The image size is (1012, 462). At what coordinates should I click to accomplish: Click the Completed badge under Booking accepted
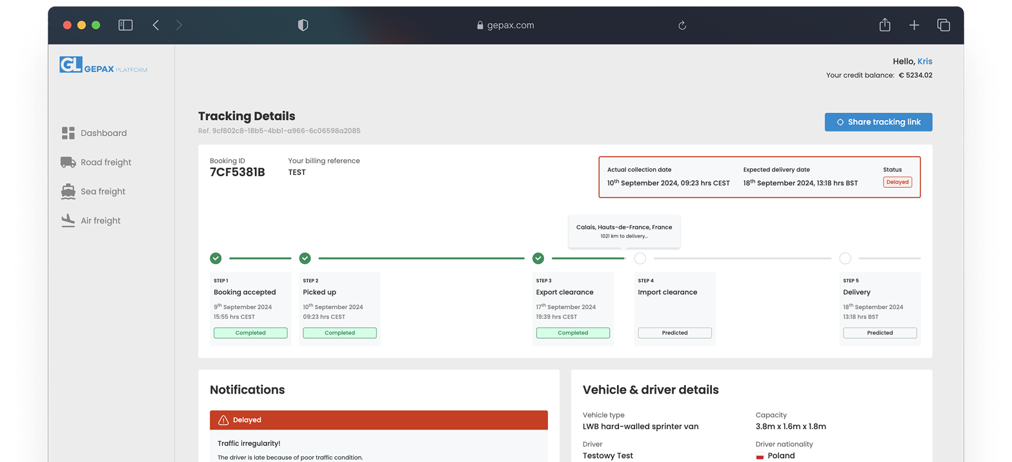pyautogui.click(x=250, y=333)
